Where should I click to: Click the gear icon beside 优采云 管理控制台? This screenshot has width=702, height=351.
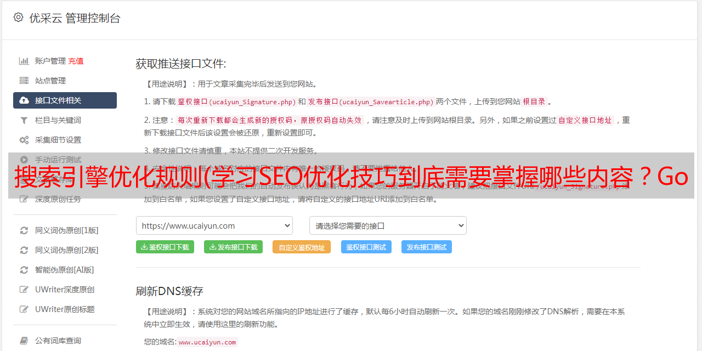[x=19, y=18]
